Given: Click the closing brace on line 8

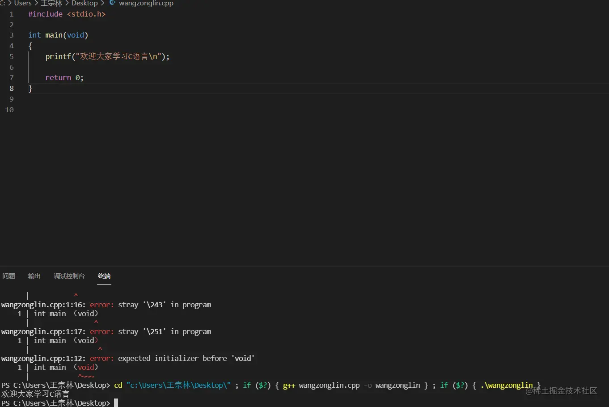Looking at the screenshot, I should [x=30, y=89].
